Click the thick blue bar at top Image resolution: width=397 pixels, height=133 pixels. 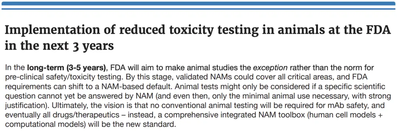click(198, 4)
